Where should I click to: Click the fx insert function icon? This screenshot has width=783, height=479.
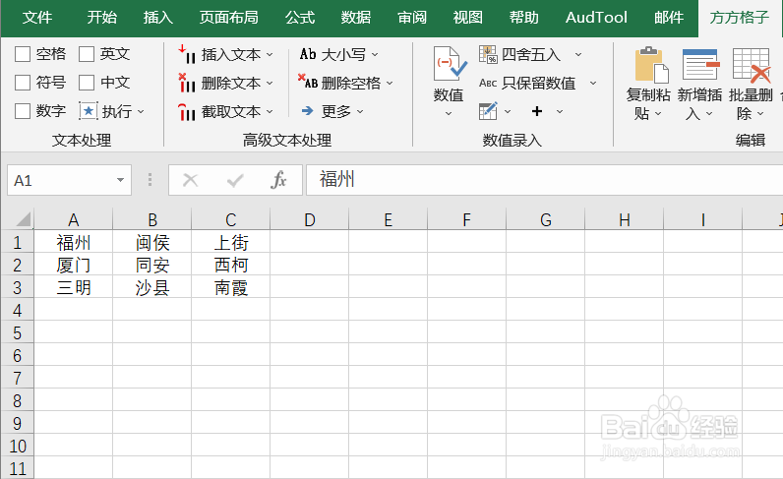pyautogui.click(x=278, y=180)
